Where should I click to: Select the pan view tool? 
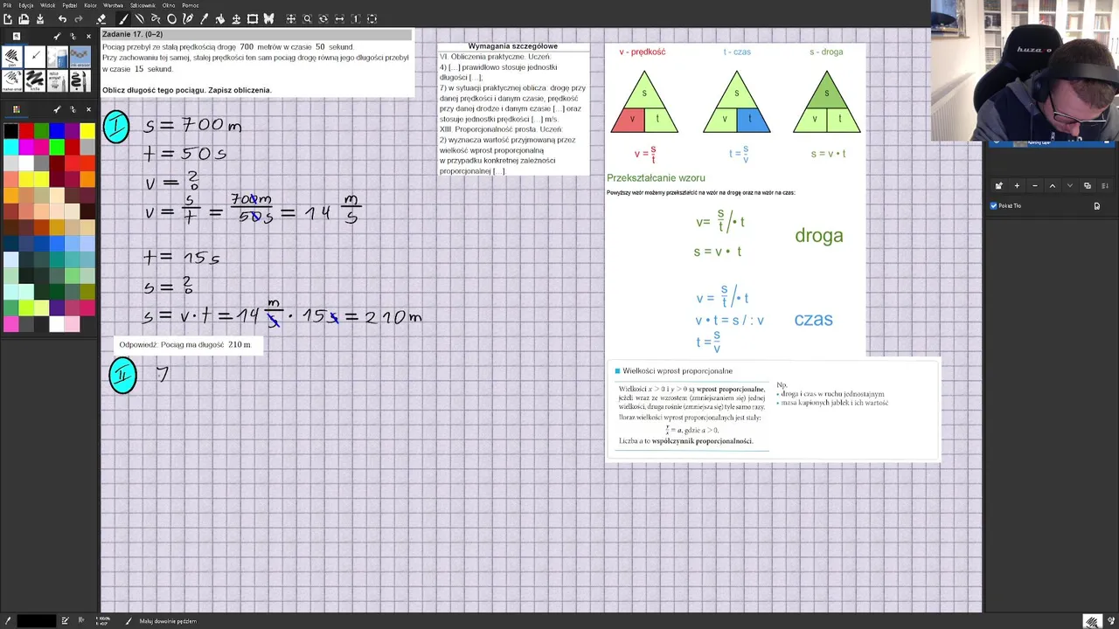pos(291,19)
